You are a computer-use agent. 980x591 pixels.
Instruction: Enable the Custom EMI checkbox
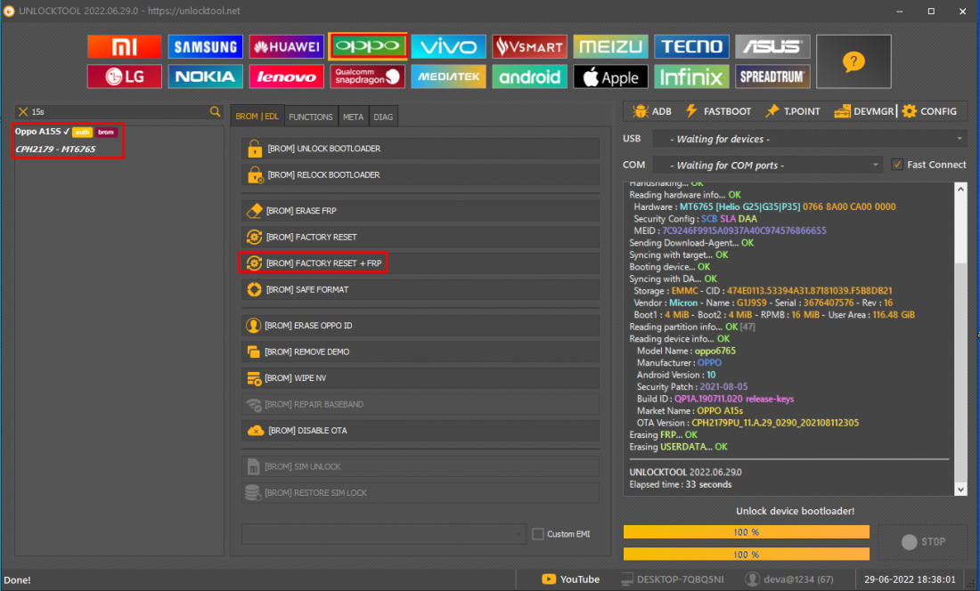[537, 534]
